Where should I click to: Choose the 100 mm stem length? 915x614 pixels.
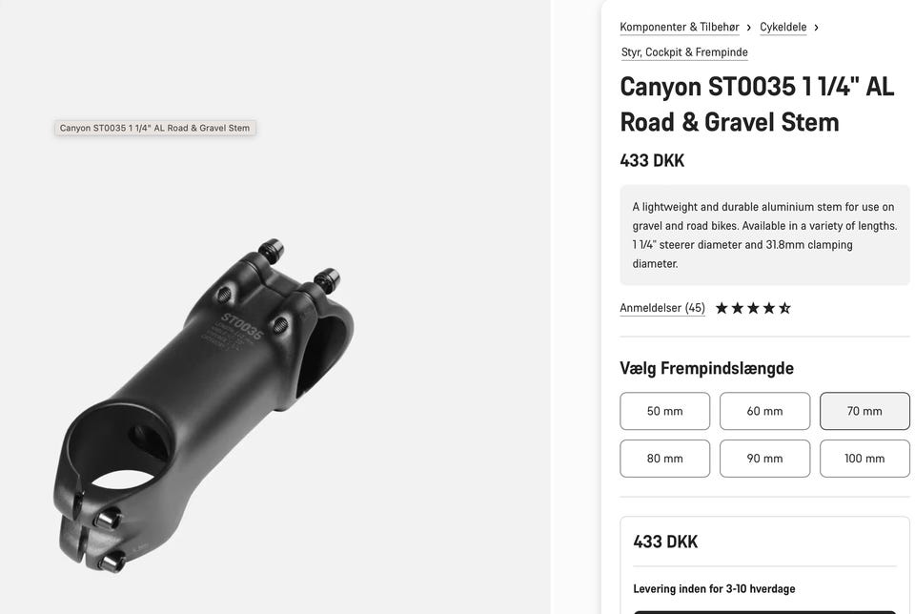[864, 459]
